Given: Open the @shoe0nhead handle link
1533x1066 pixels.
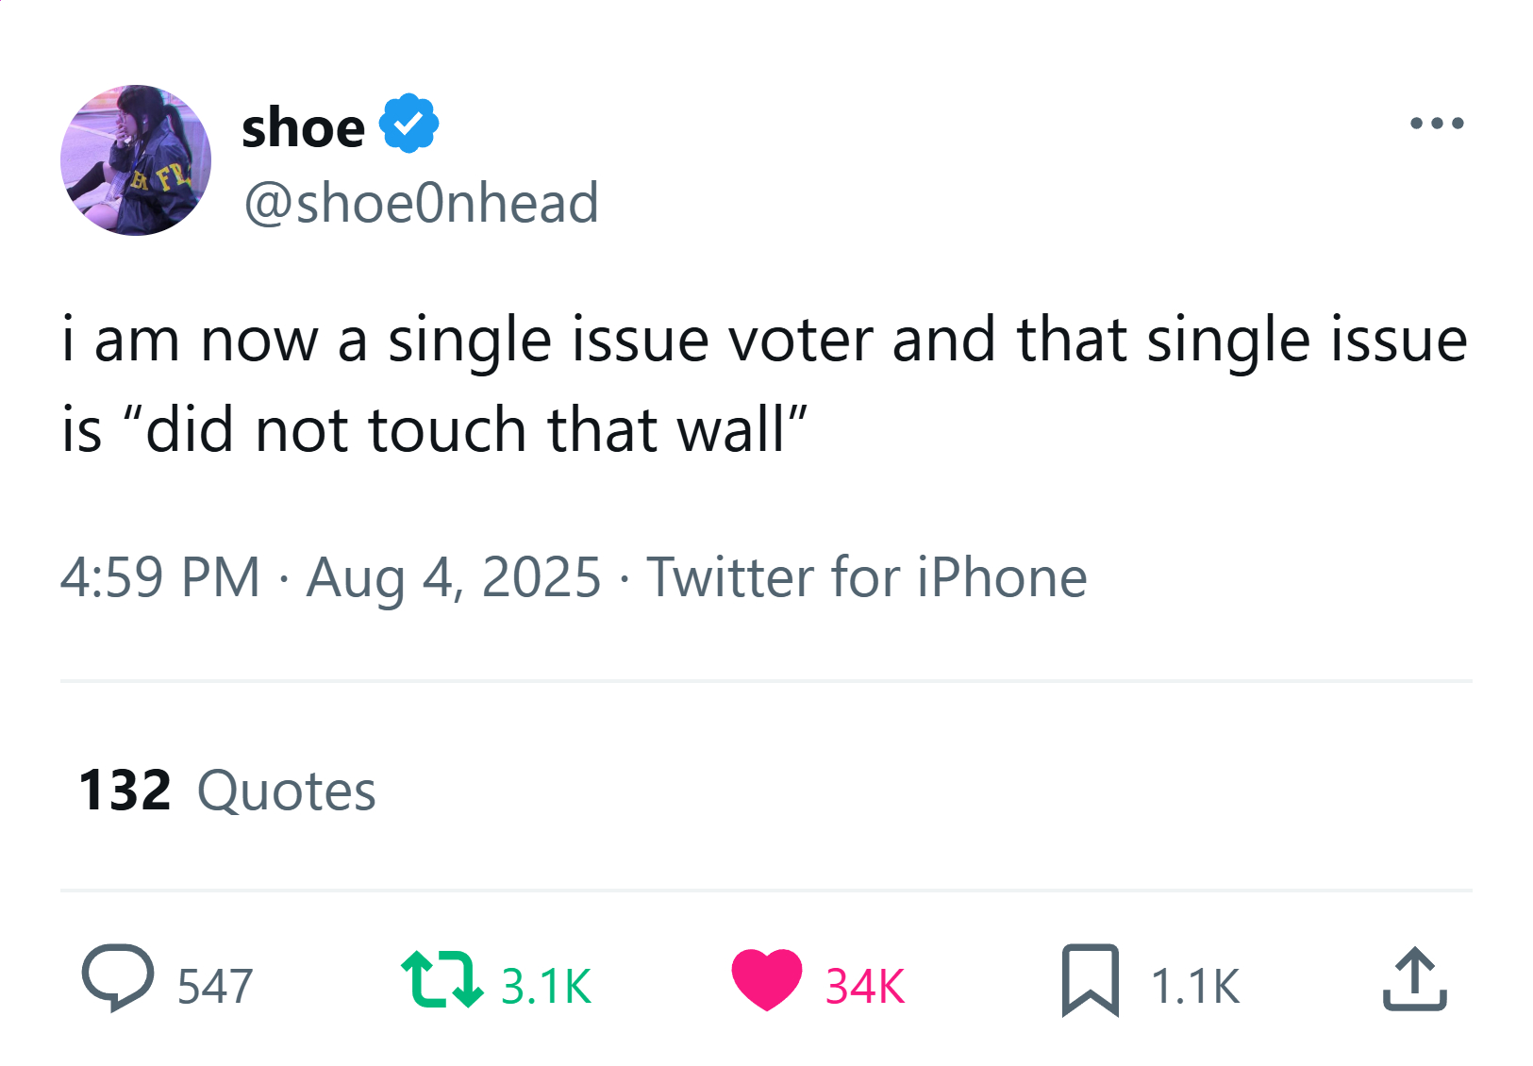Looking at the screenshot, I should point(421,203).
